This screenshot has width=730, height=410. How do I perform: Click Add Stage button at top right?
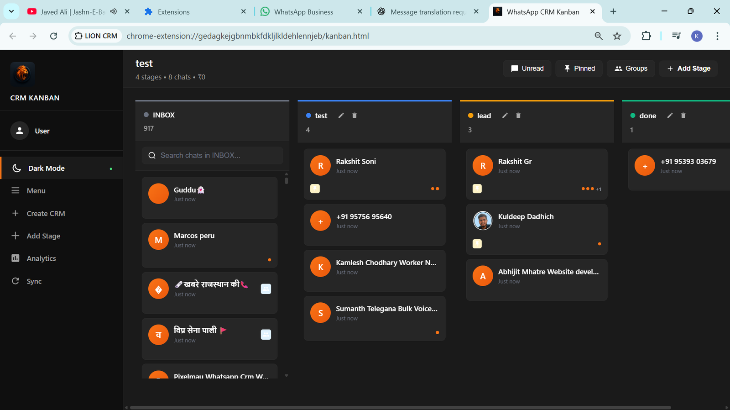click(x=688, y=68)
